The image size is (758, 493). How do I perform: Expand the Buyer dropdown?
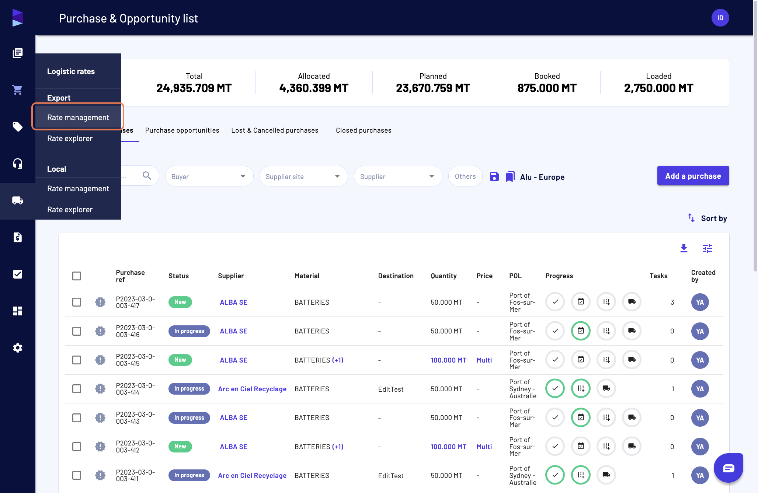[209, 176]
